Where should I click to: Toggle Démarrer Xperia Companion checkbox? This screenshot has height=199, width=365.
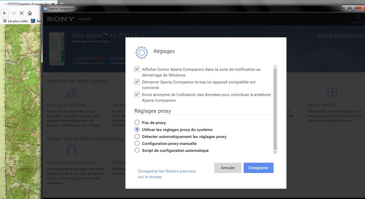pos(137,82)
